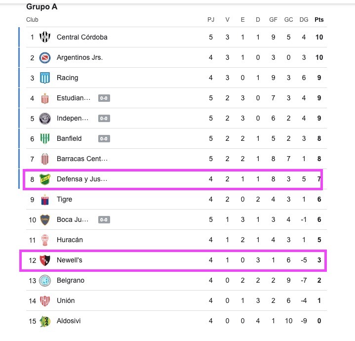Click the Tigre club crest

(x=45, y=199)
